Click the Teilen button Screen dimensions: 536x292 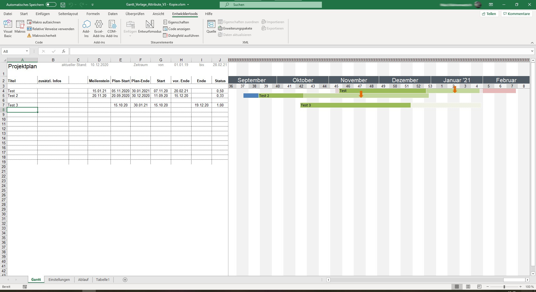coord(489,14)
